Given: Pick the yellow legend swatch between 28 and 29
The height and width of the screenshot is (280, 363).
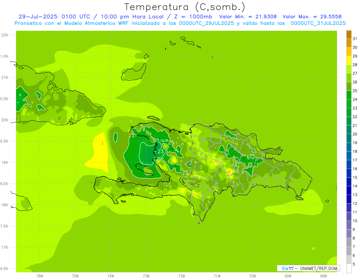Looking at the screenshot, I should (349, 60).
